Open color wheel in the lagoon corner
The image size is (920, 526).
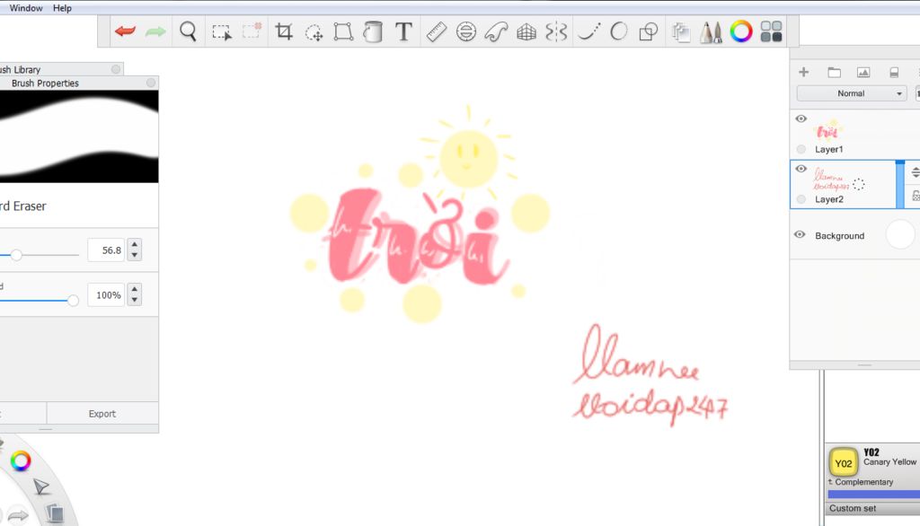pyautogui.click(x=21, y=460)
